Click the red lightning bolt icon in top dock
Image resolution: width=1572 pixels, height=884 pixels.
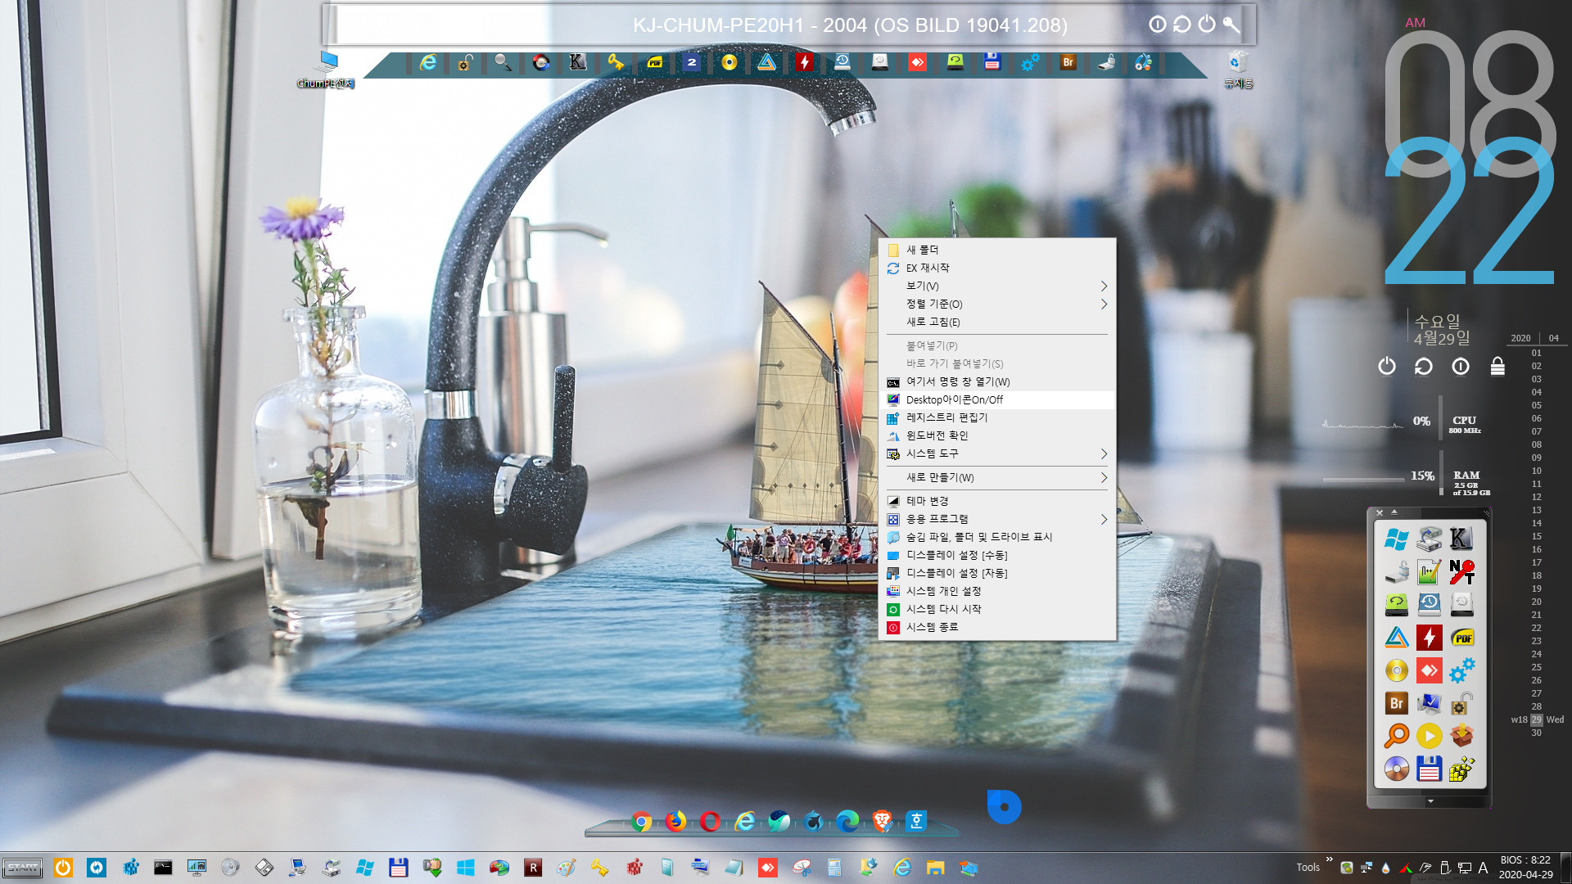click(804, 62)
